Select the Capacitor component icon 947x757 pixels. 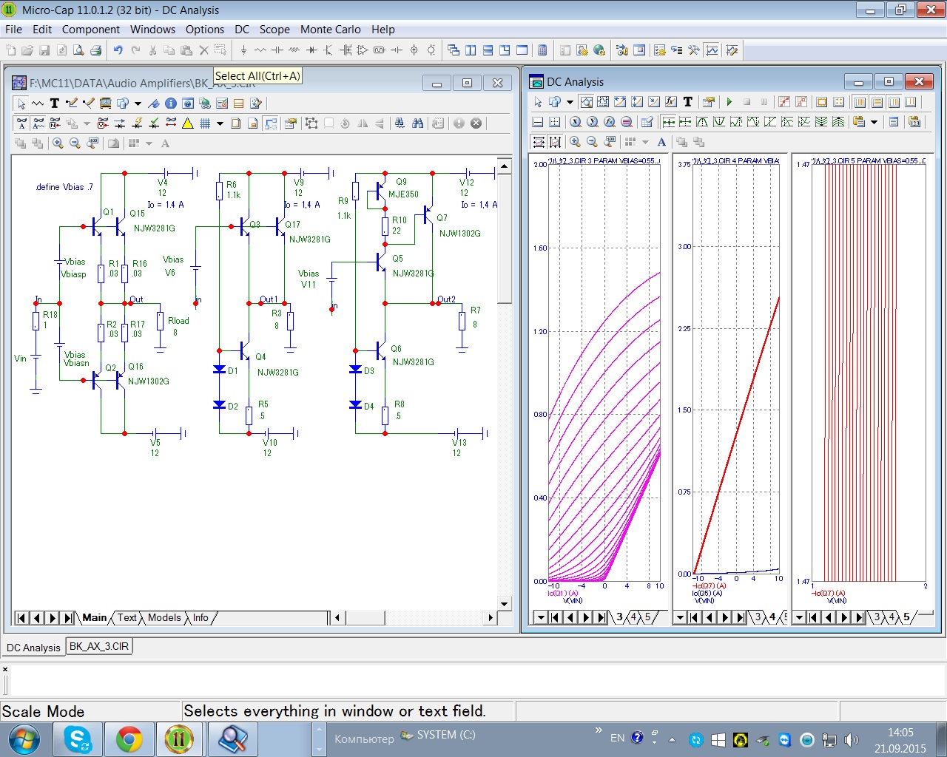click(x=277, y=50)
